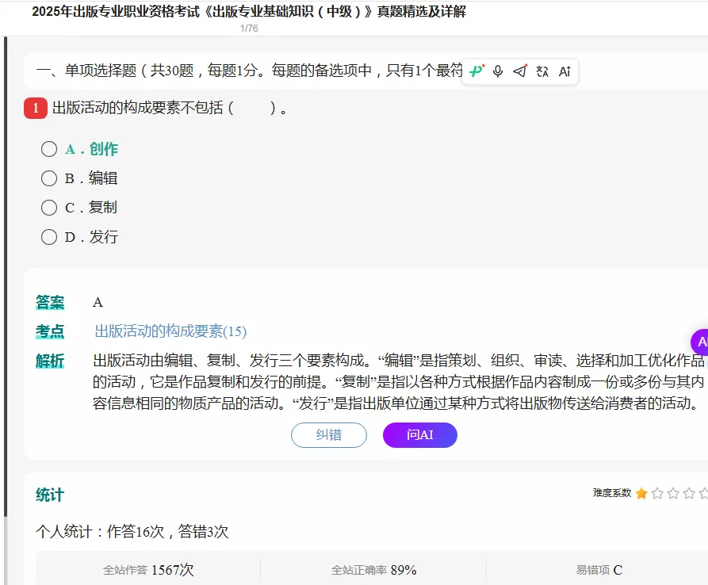Click the 全站正确率 89% stat
Viewport: 708px width, 585px height.
(374, 570)
